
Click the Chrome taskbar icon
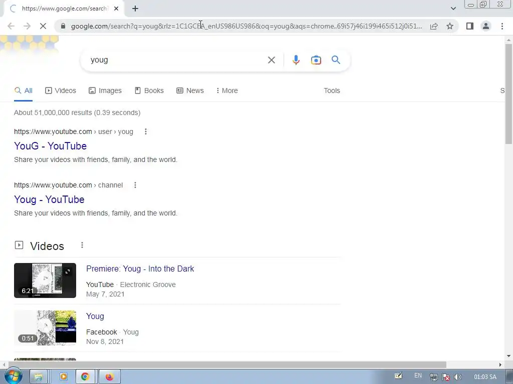coord(85,377)
